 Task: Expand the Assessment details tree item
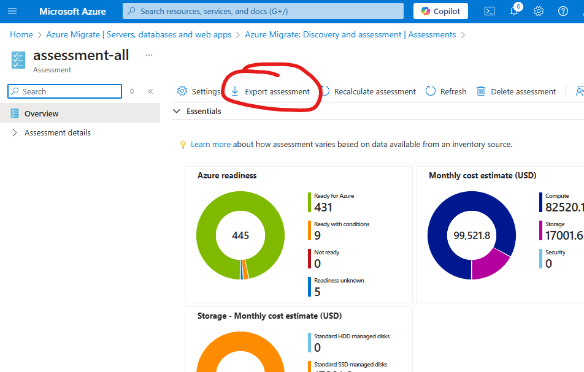coord(15,133)
